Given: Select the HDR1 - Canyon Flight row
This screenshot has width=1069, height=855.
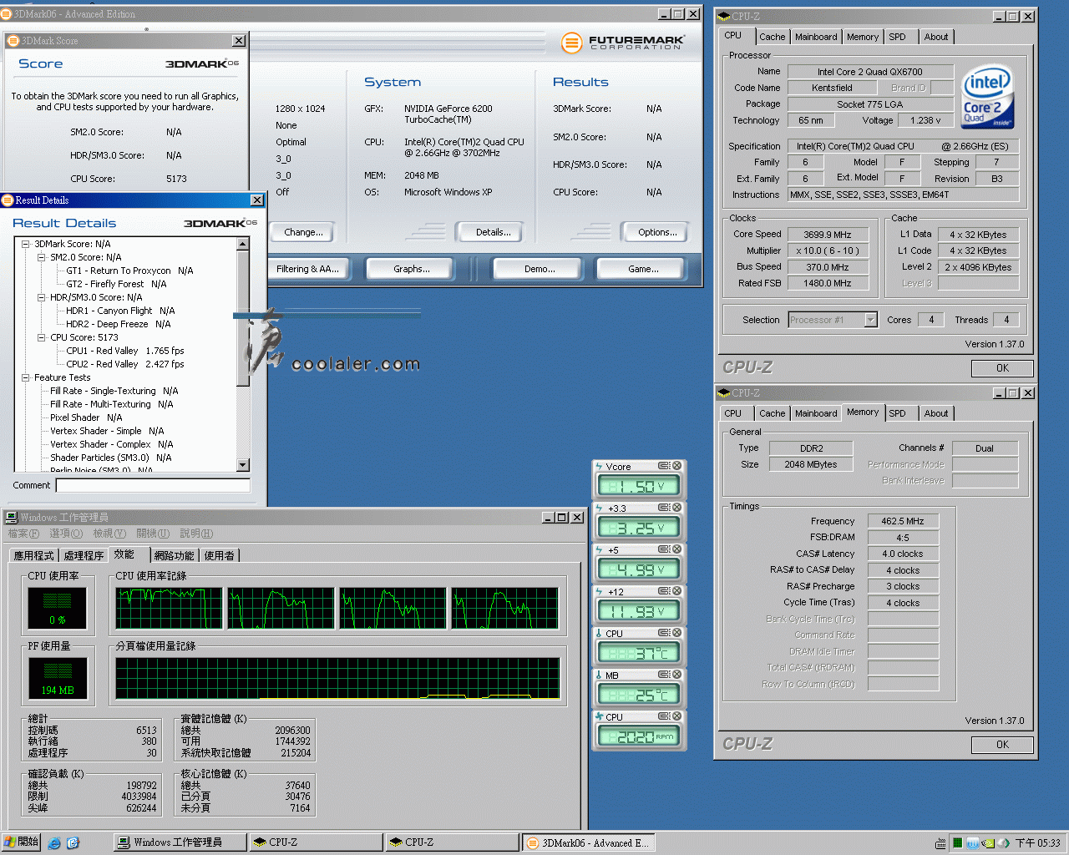Looking at the screenshot, I should click(x=120, y=311).
